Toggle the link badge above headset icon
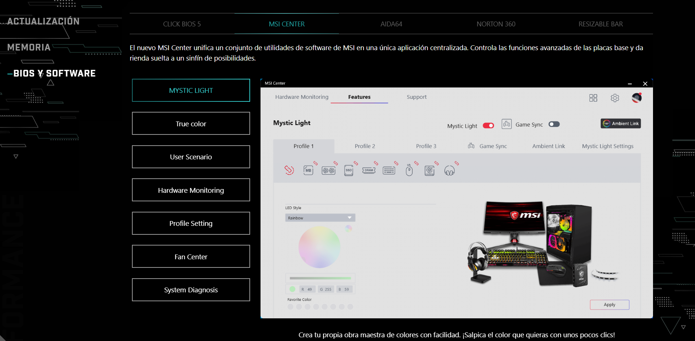This screenshot has height=341, width=695. (457, 163)
